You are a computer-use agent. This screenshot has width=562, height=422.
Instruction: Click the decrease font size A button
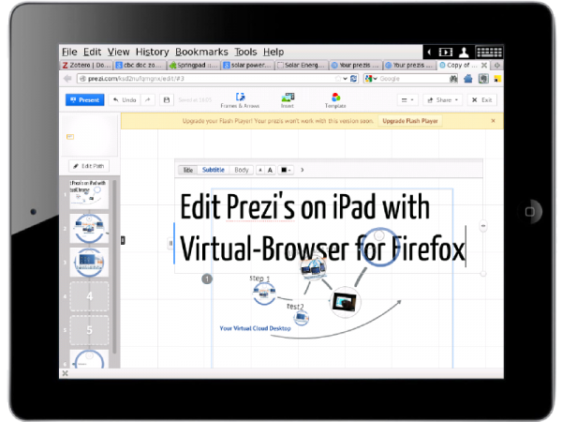coord(259,170)
